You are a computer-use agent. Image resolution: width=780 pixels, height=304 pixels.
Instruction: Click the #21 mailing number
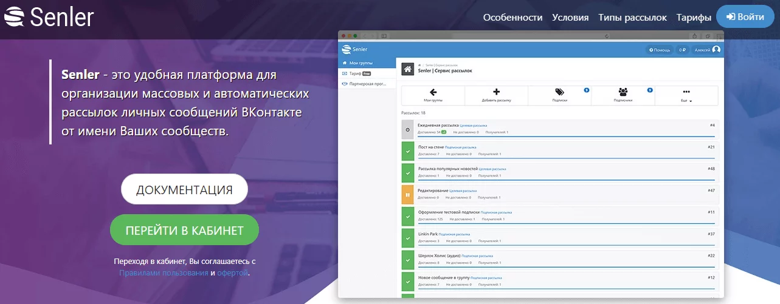(x=711, y=147)
